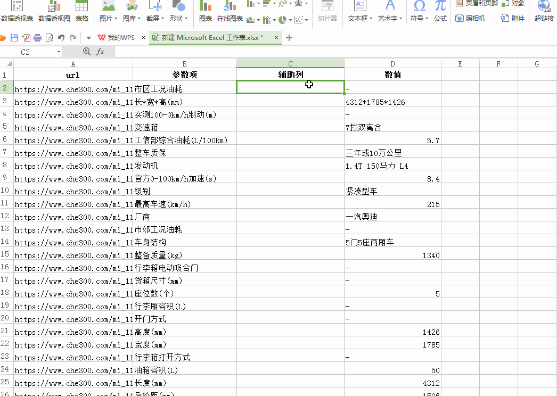Start a screen capture with 截屏

155,11
